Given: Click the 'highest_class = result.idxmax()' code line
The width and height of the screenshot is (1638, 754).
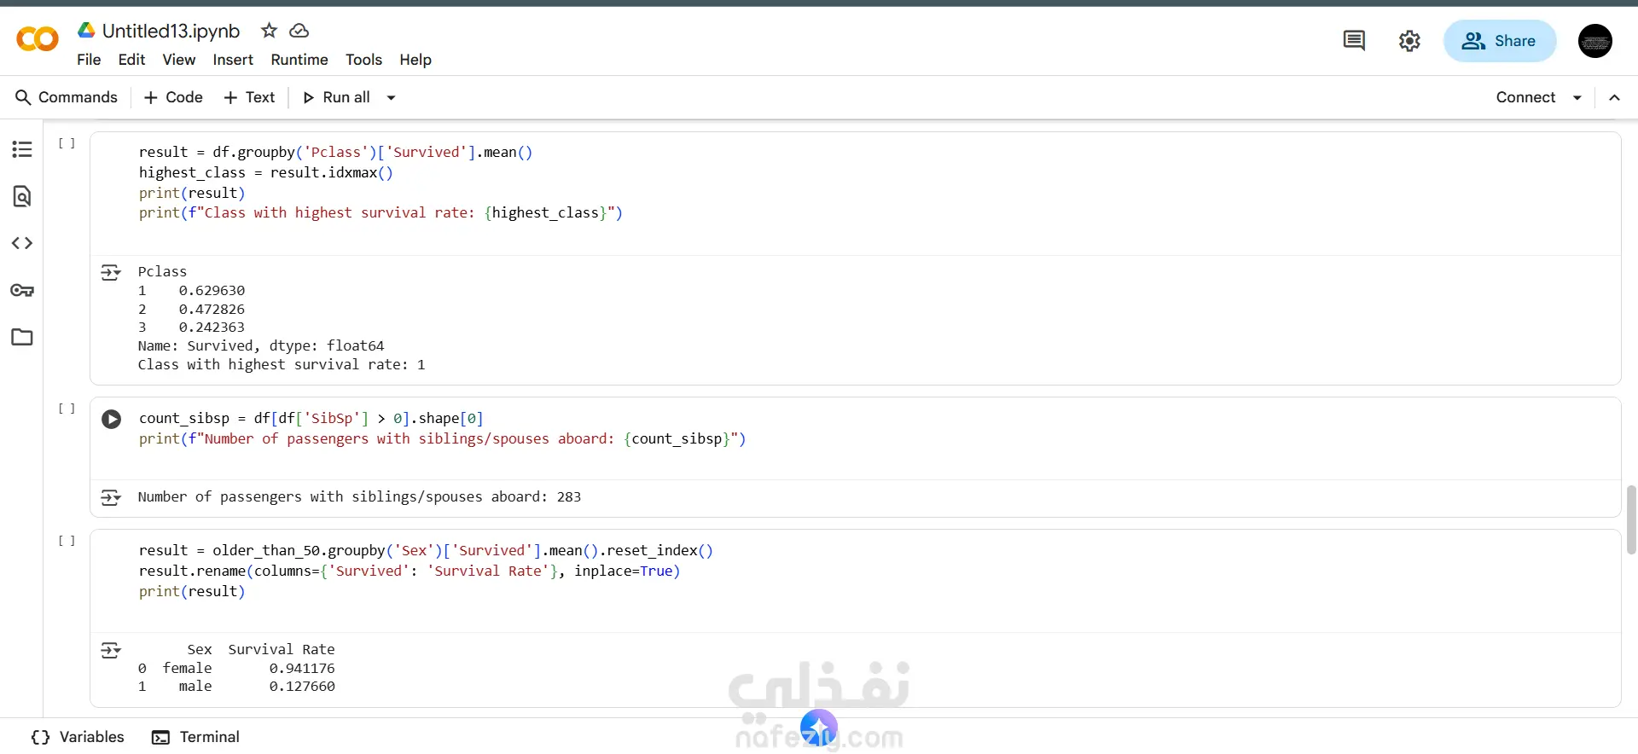Looking at the screenshot, I should pyautogui.click(x=266, y=173).
